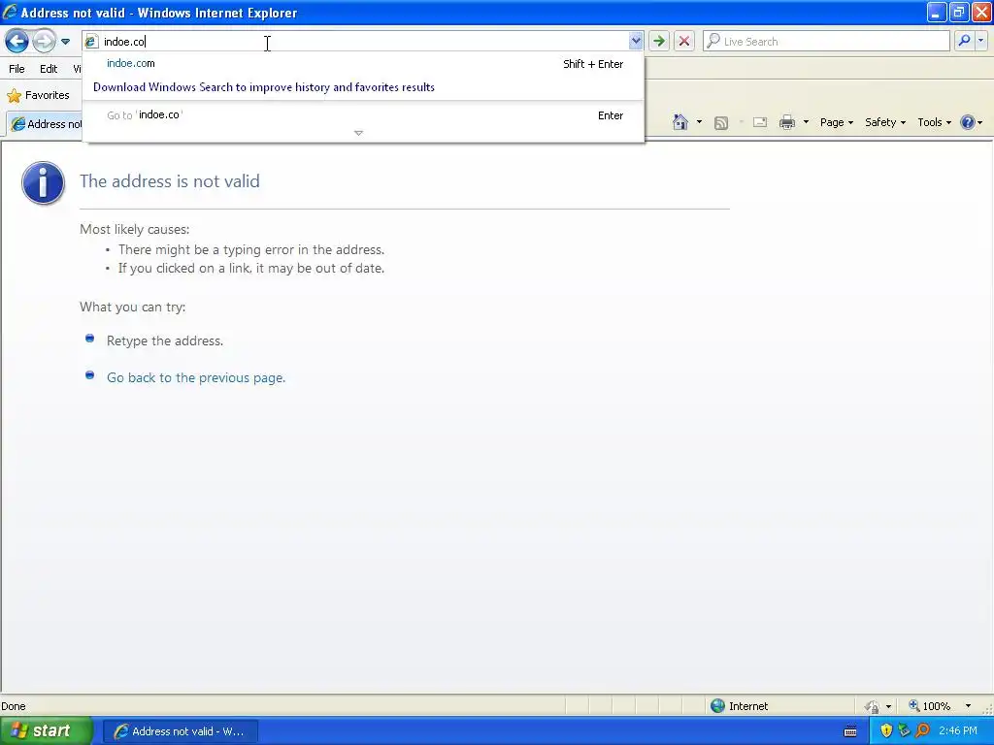Click the Address not valid taskbar item
Image resolution: width=994 pixels, height=745 pixels.
coord(180,731)
